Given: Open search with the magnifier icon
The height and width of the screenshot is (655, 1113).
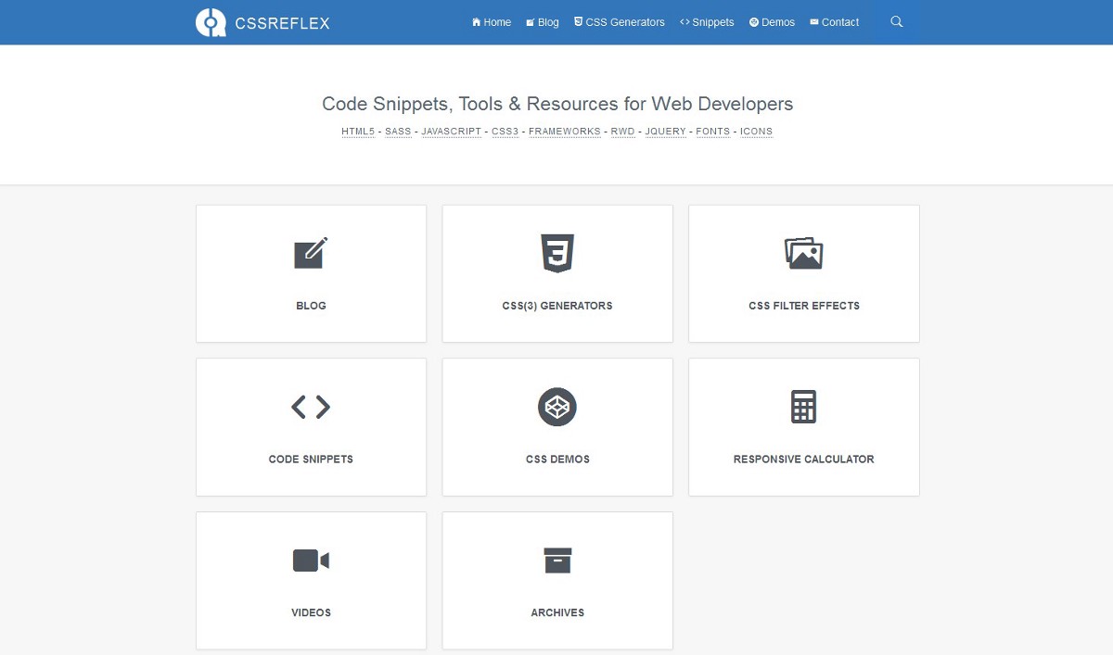Looking at the screenshot, I should (896, 22).
